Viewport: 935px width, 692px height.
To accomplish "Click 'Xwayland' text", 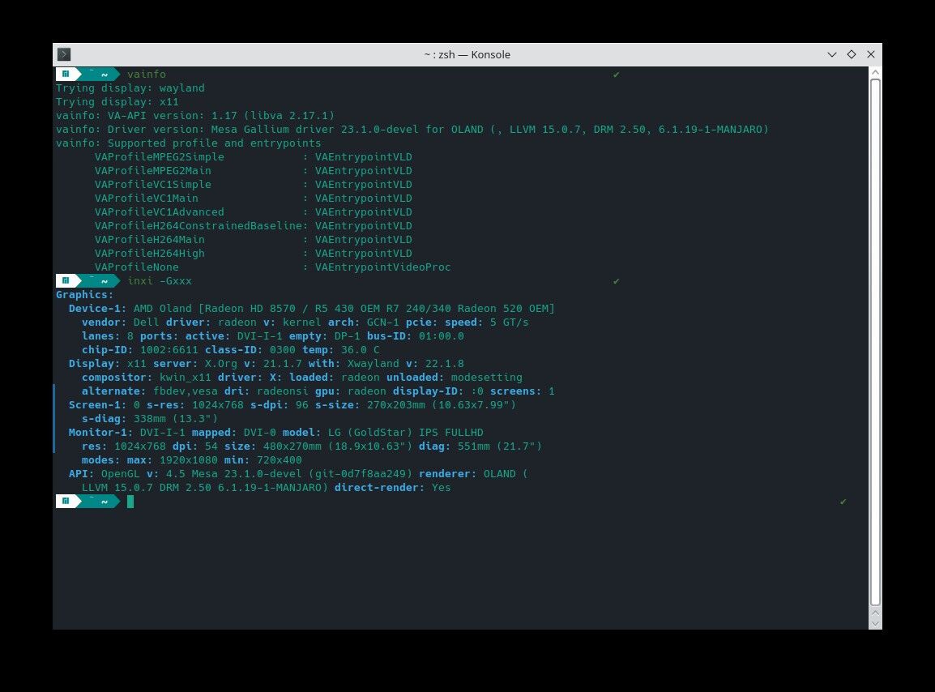I will point(374,363).
